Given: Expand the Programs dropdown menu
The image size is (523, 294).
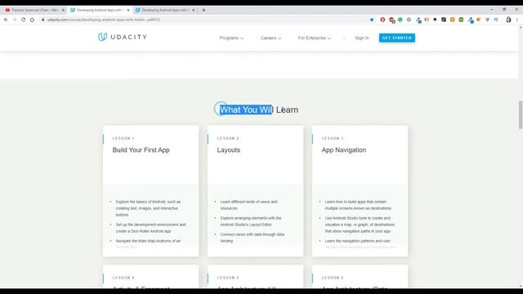Looking at the screenshot, I should pos(231,38).
